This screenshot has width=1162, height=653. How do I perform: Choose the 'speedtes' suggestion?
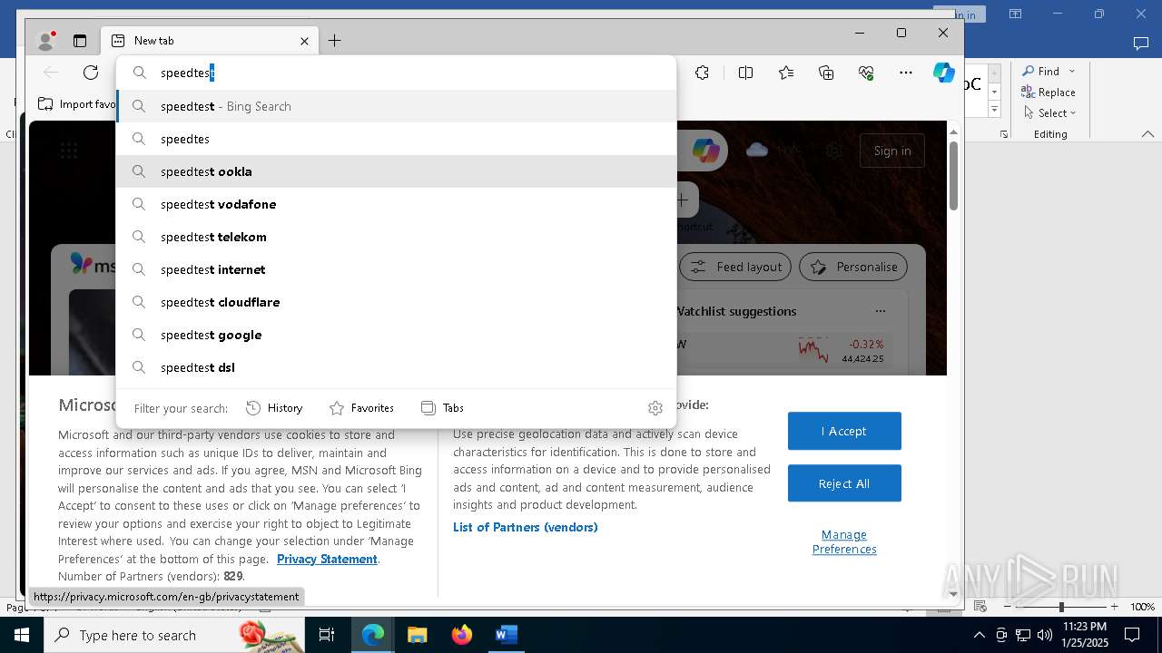coord(397,139)
